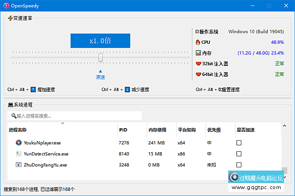295x196 pixels.
Task: Click the sort arrow above 进程名称 column
Action: tap(63, 124)
